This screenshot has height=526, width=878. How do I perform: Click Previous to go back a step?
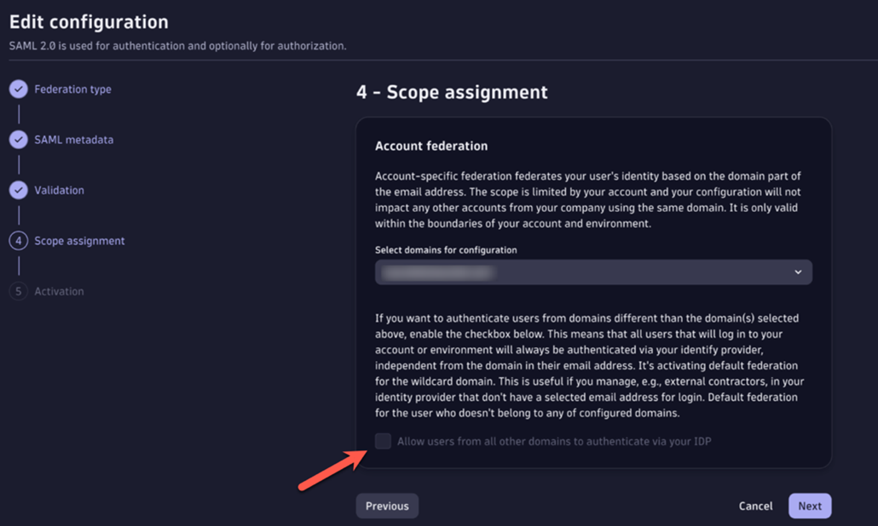coord(387,505)
